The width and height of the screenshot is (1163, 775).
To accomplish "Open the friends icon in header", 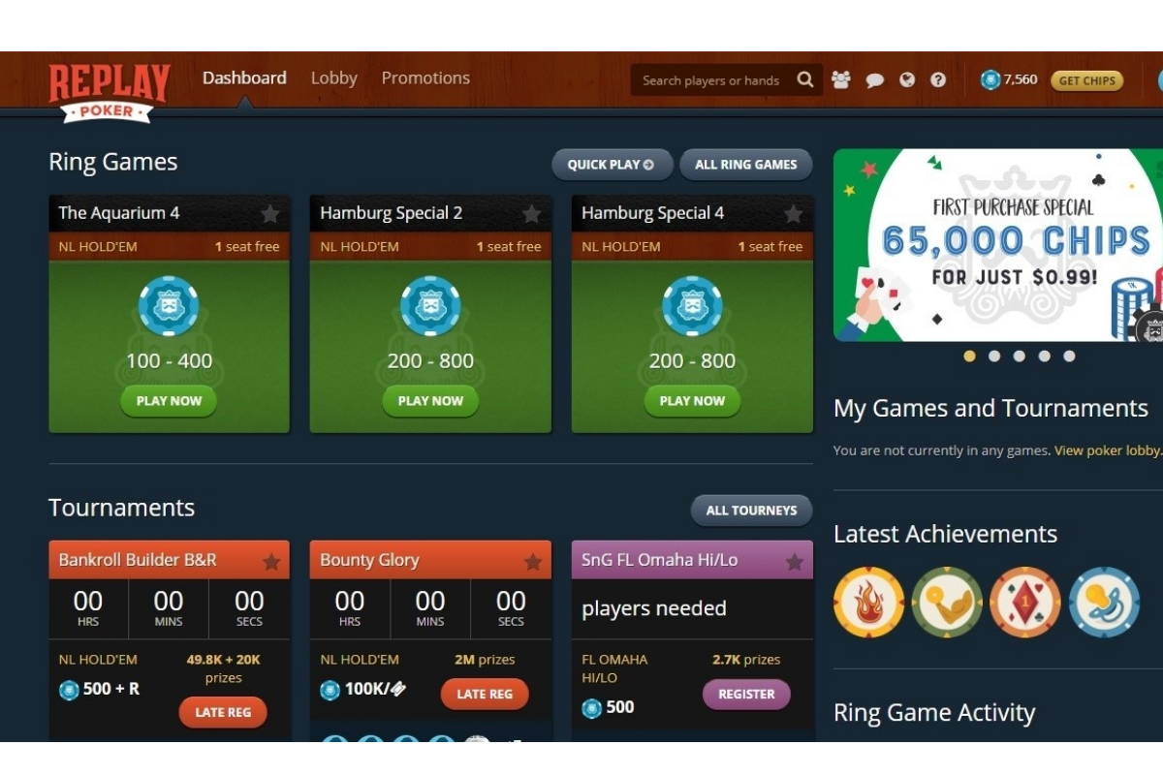I will coord(841,80).
